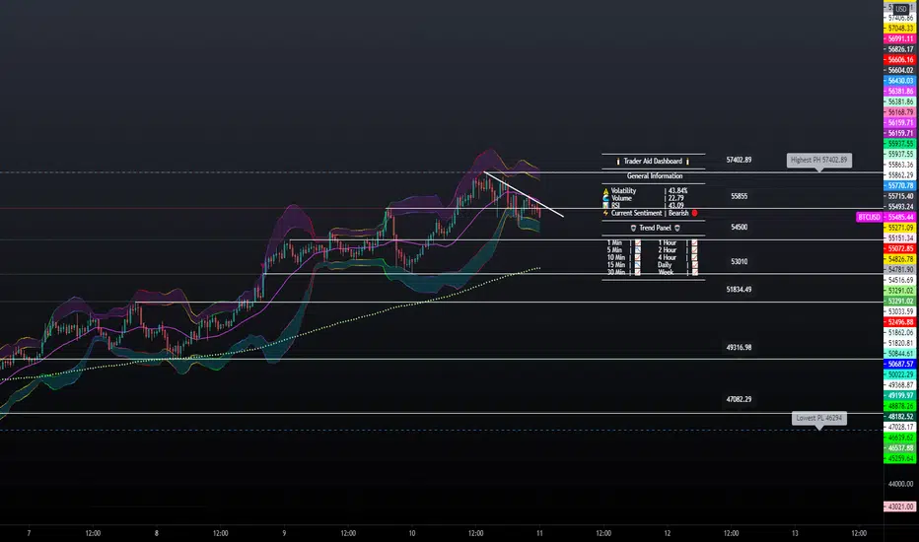Viewport: 919px width, 542px height.
Task: Click the blue 55770.78 price tag
Action: (900, 185)
